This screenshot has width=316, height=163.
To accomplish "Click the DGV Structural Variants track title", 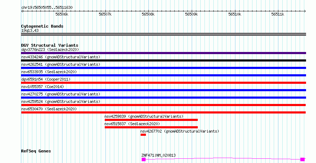I will (x=50, y=45).
